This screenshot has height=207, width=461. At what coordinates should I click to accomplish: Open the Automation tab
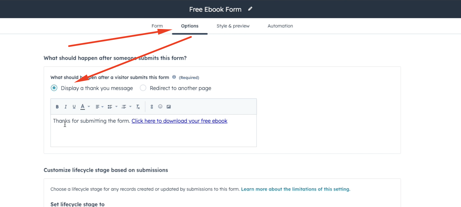[280, 26]
